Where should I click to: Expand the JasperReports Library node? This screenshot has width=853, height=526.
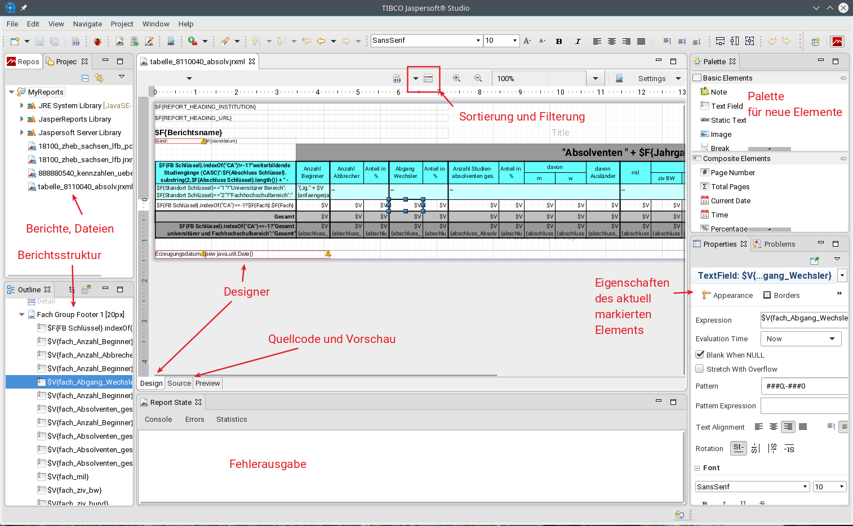[22, 119]
